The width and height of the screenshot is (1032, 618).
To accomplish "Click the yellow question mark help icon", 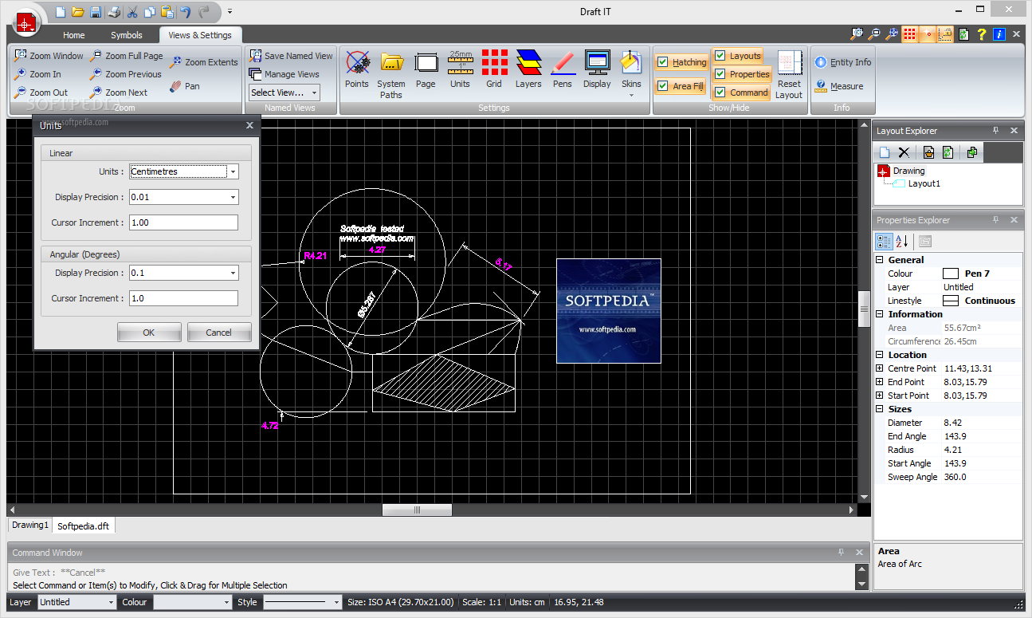I will click(982, 34).
